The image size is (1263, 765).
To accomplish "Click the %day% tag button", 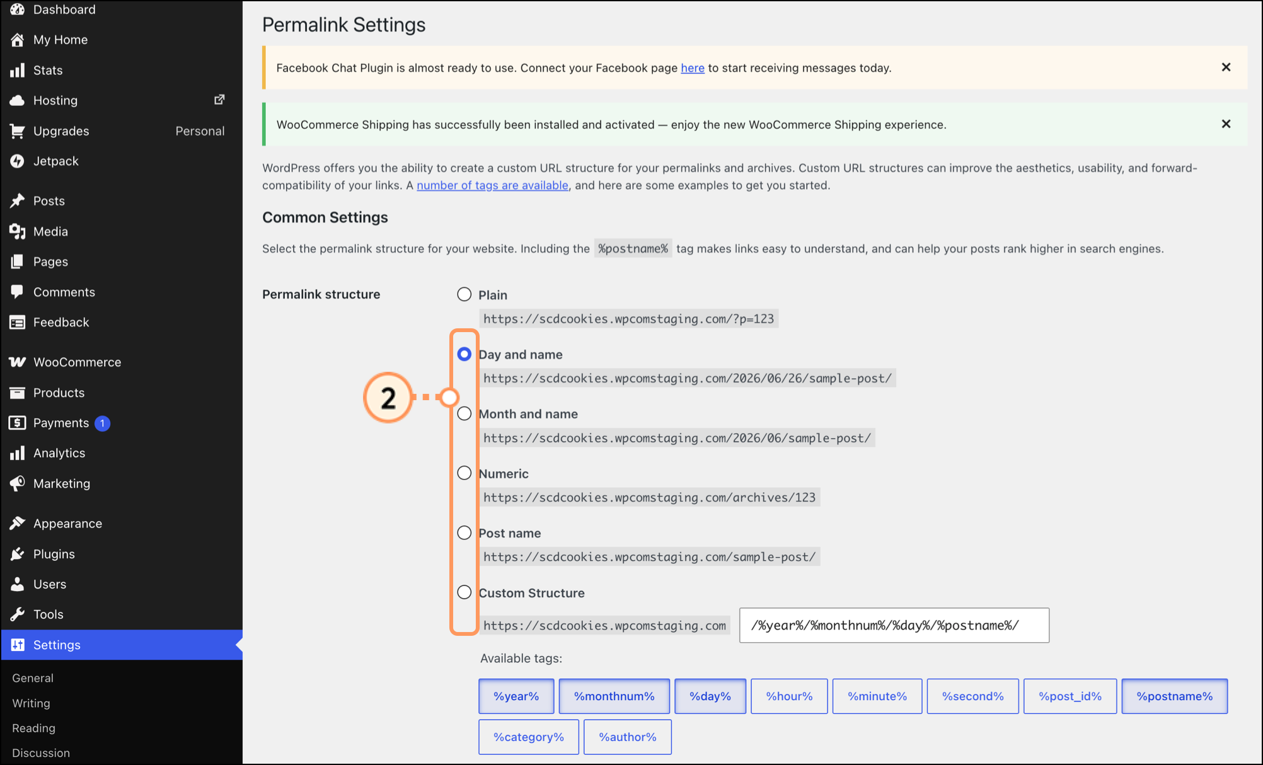I will click(710, 696).
